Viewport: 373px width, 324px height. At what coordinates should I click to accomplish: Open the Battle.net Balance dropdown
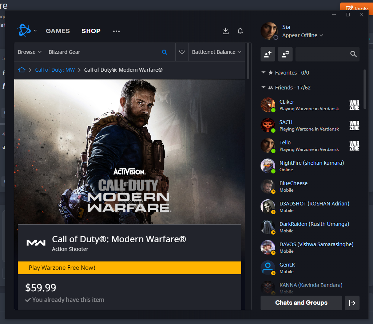click(x=217, y=52)
